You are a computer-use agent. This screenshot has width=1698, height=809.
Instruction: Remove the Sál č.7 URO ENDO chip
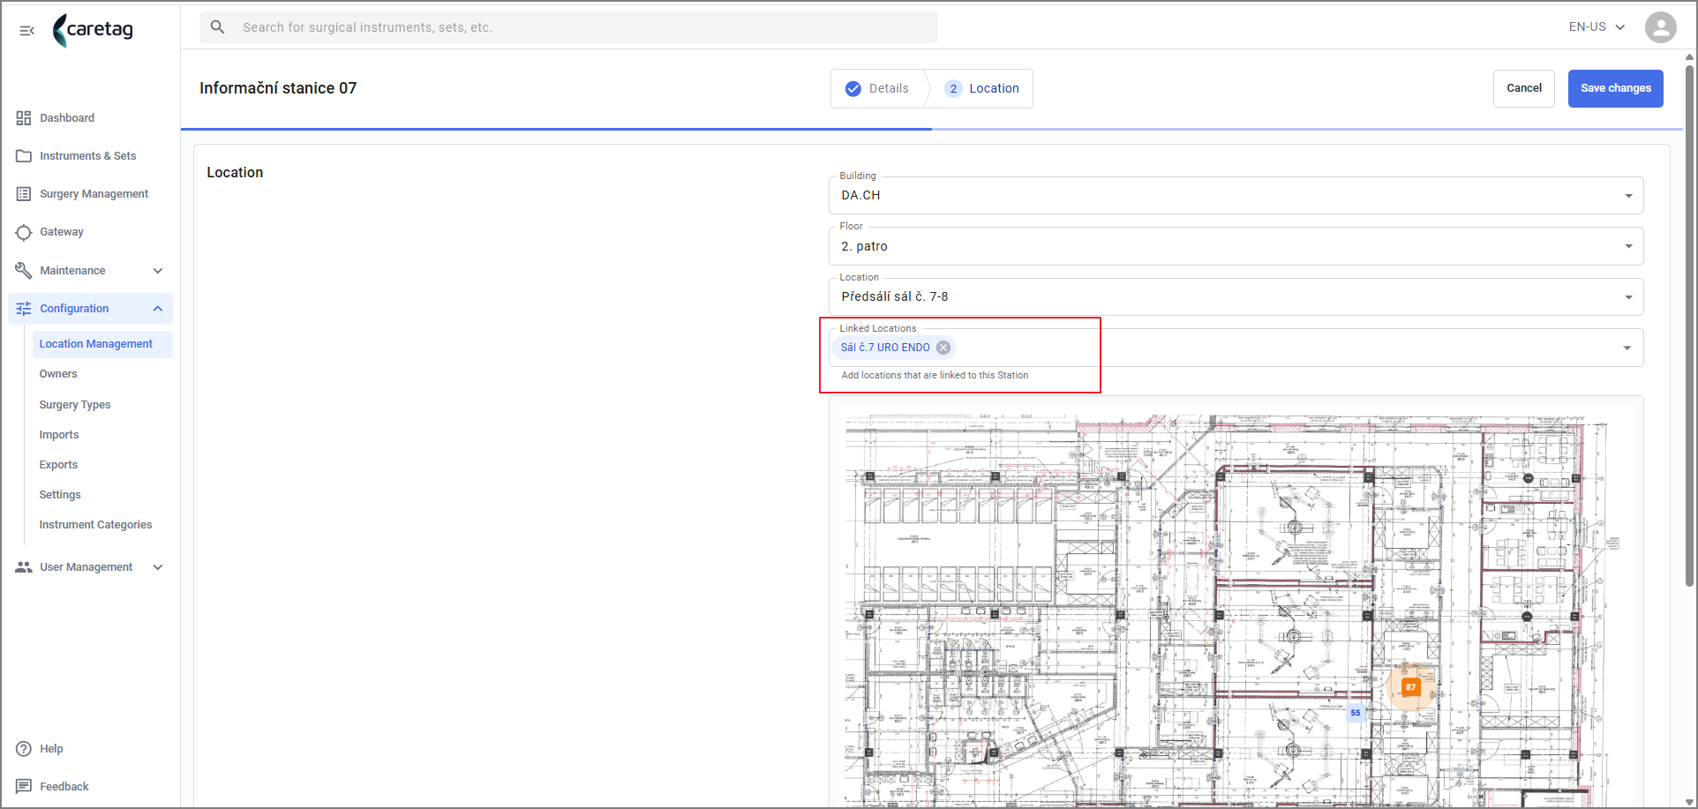pos(943,348)
